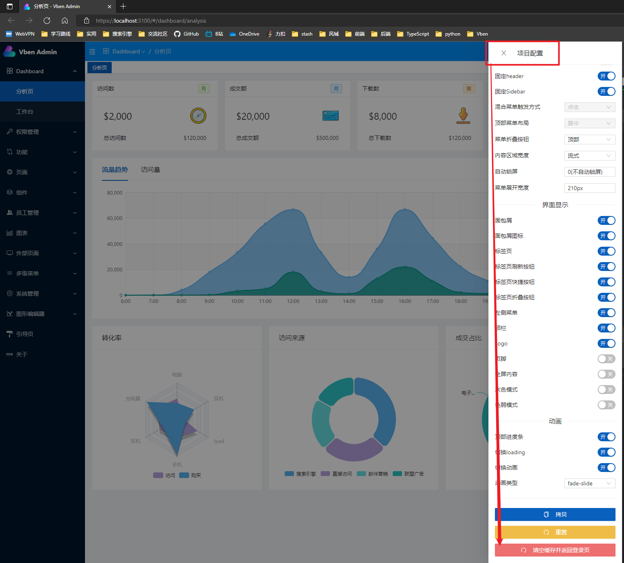The image size is (624, 563).
Task: Open the 动画类型 fade-slide dropdown
Action: (590, 483)
